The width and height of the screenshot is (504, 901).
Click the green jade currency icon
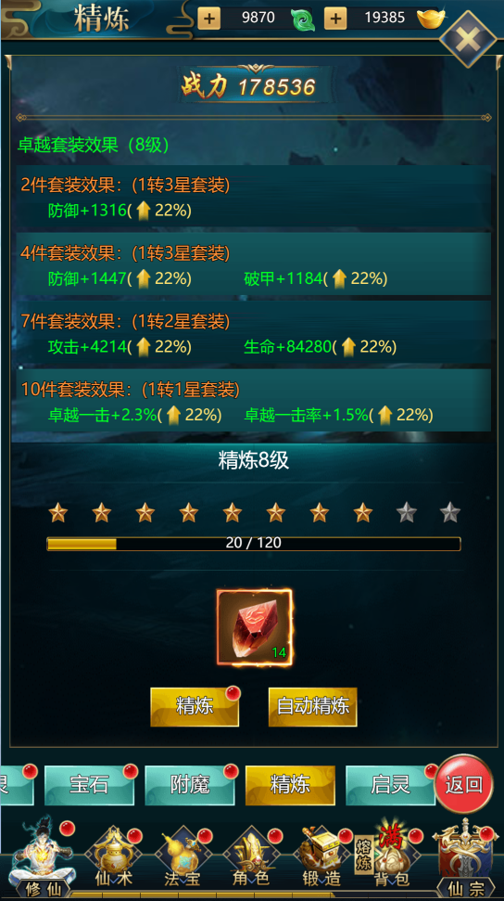[x=302, y=19]
